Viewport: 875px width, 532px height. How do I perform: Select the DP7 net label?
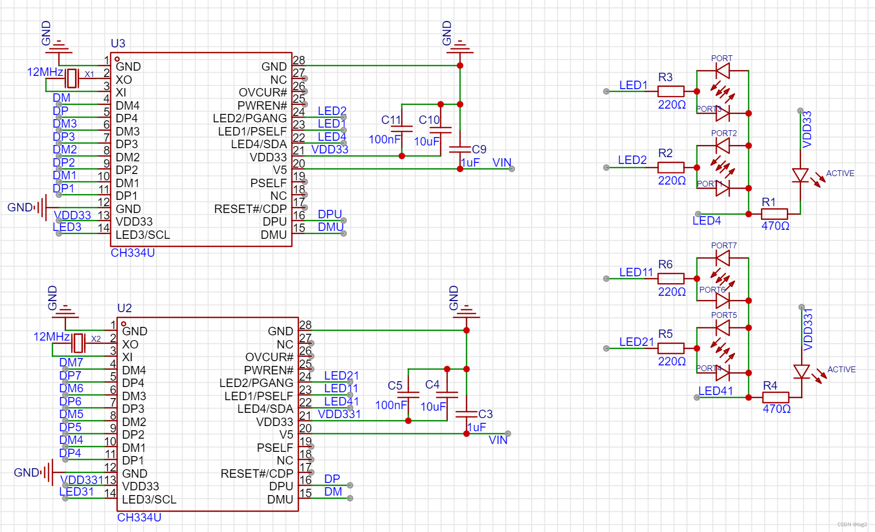point(70,375)
